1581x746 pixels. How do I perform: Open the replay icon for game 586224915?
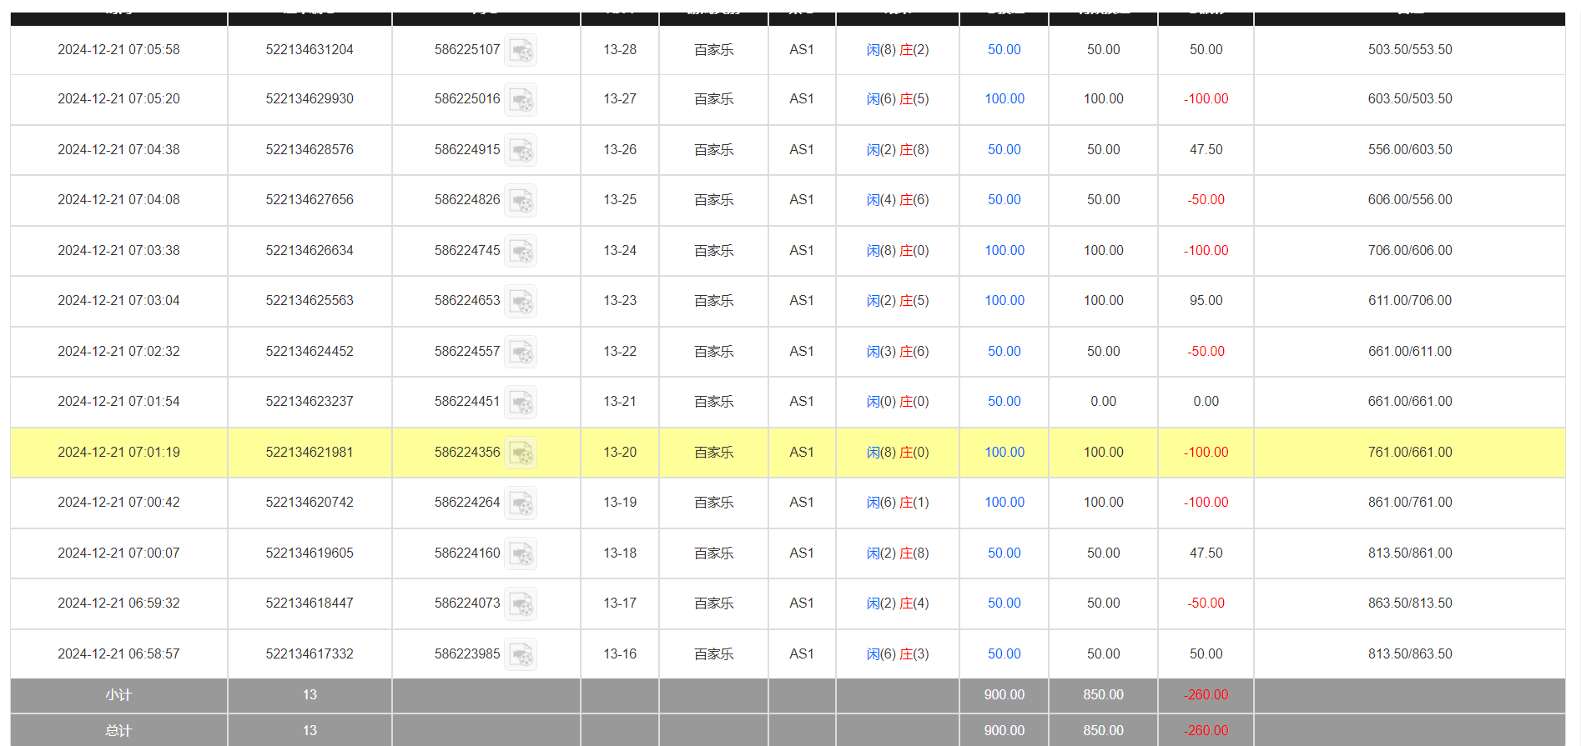(521, 151)
